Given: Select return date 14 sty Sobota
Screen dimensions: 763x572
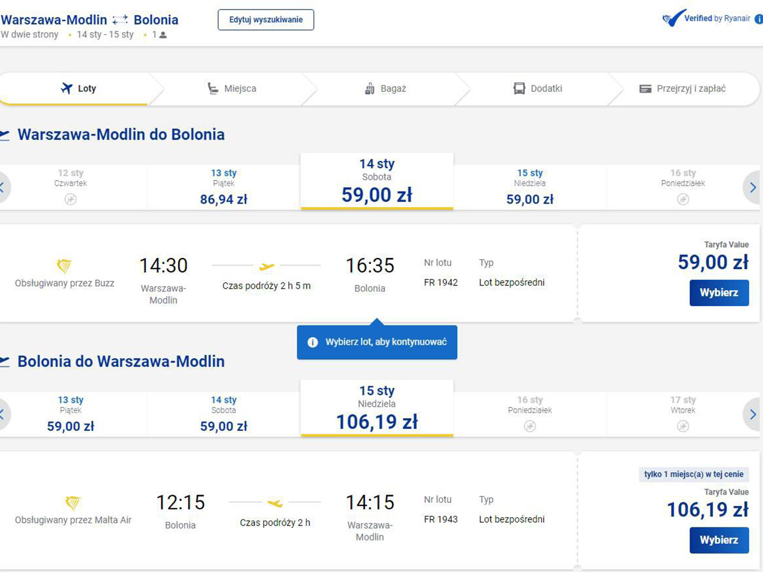Looking at the screenshot, I should 224,414.
